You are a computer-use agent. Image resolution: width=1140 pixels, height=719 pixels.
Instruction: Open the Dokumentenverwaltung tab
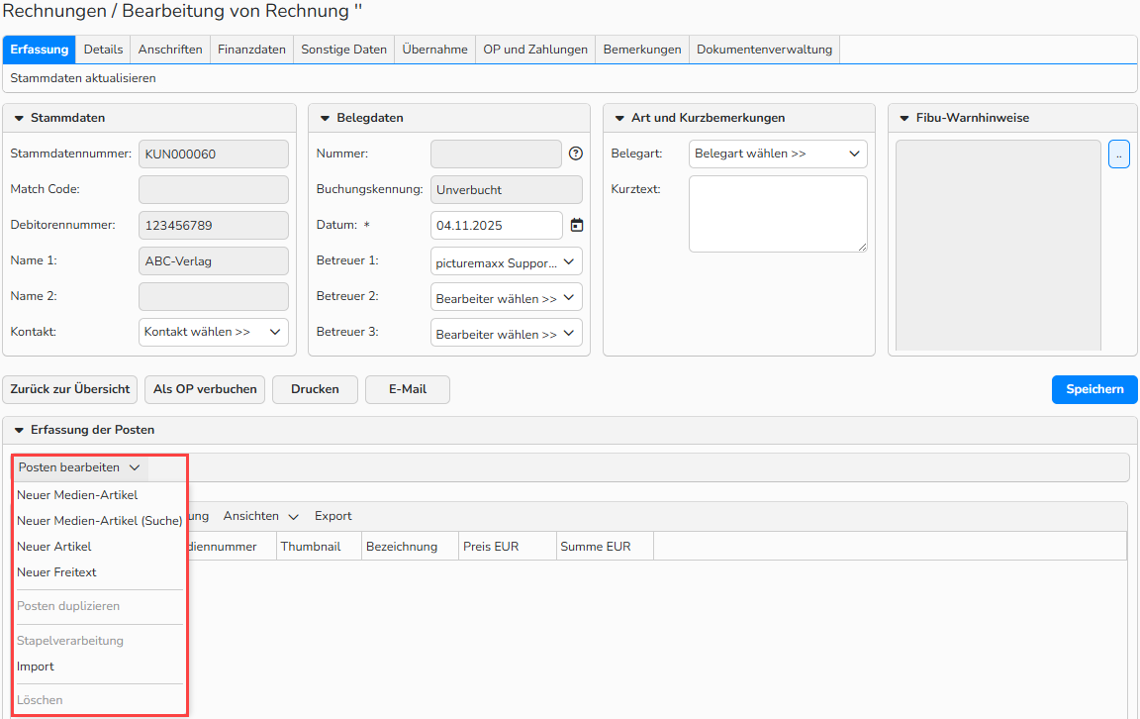(764, 50)
